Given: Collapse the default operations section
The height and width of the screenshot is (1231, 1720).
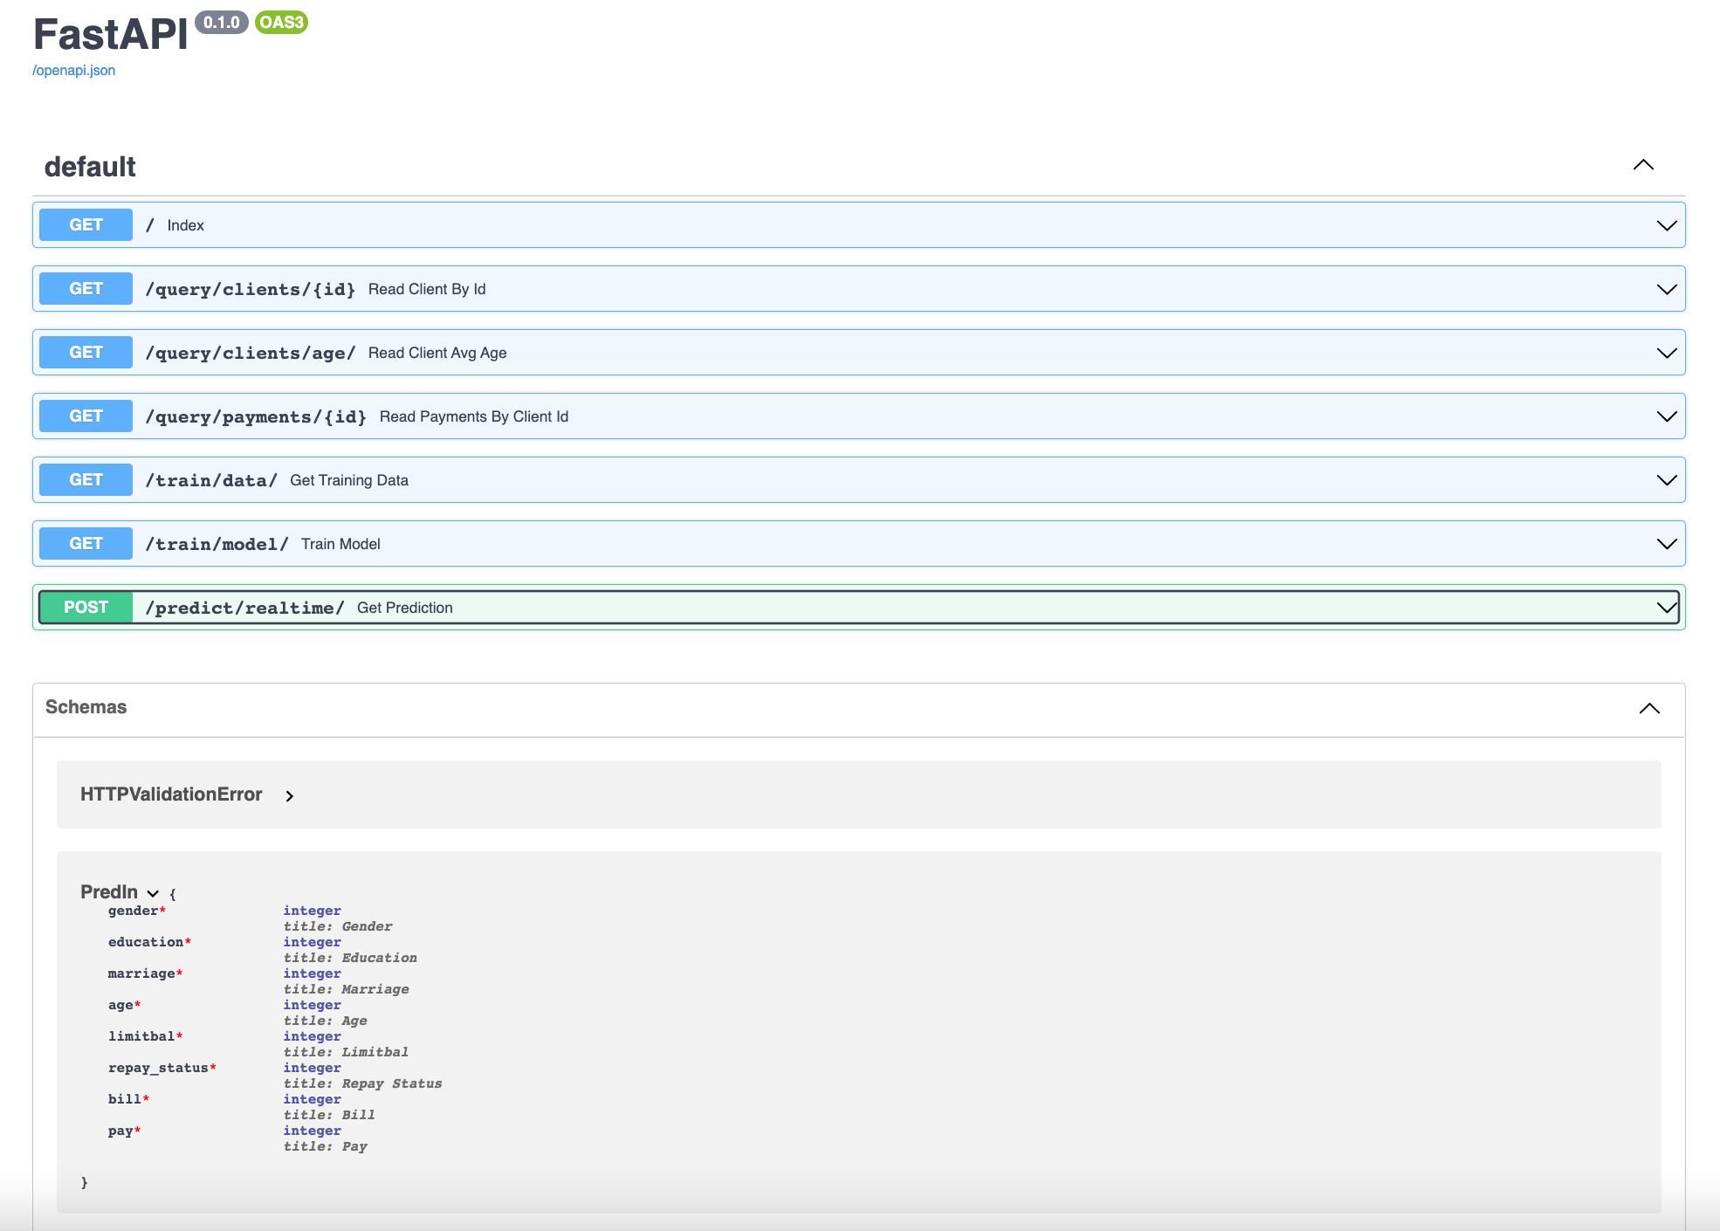Looking at the screenshot, I should pyautogui.click(x=1644, y=165).
